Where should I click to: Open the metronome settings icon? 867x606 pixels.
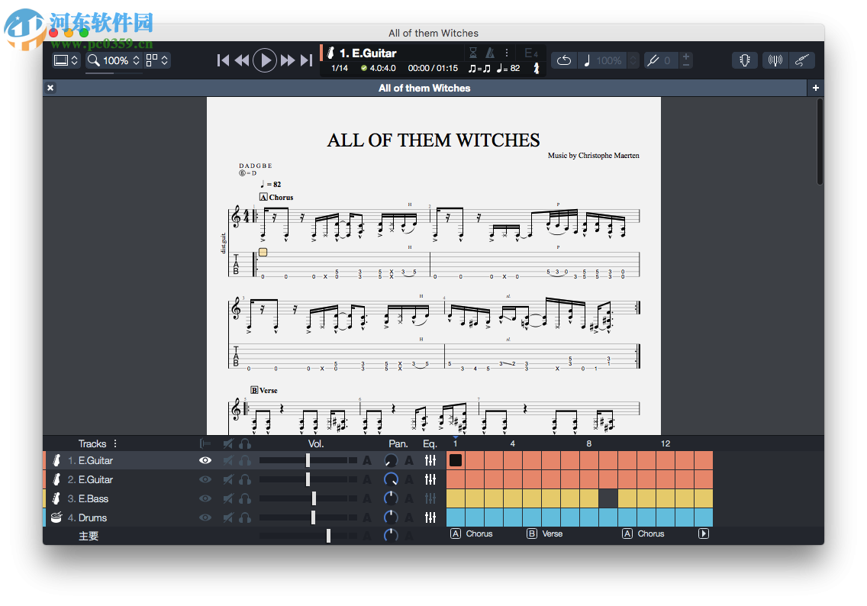click(488, 52)
